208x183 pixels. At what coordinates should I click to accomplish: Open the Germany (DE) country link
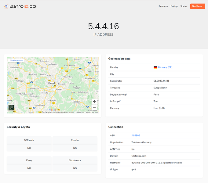tap(165, 67)
